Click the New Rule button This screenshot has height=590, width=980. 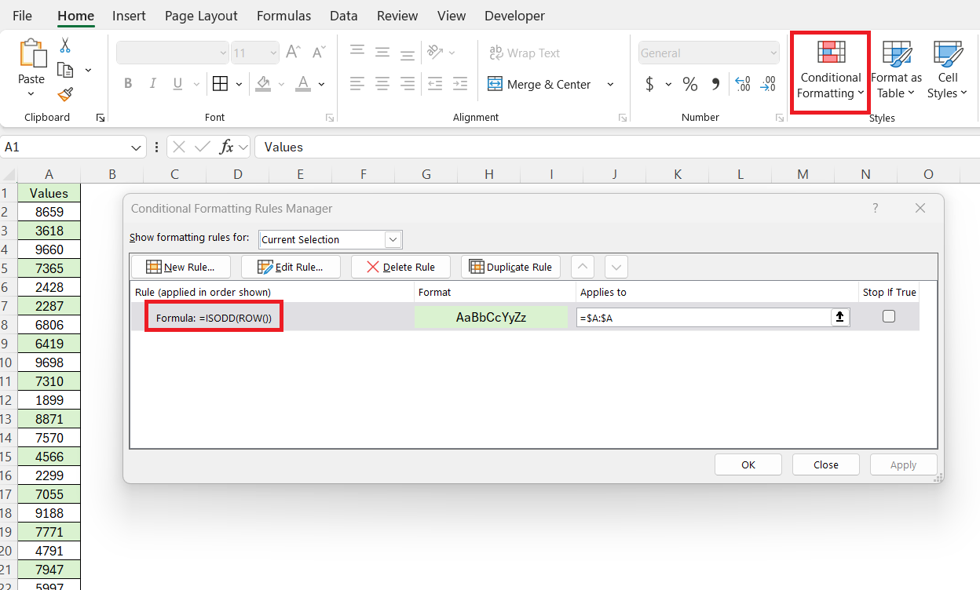[x=181, y=267]
